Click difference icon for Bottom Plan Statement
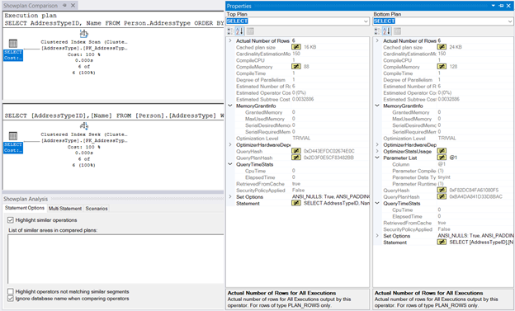The height and width of the screenshot is (311, 515). pos(442,243)
